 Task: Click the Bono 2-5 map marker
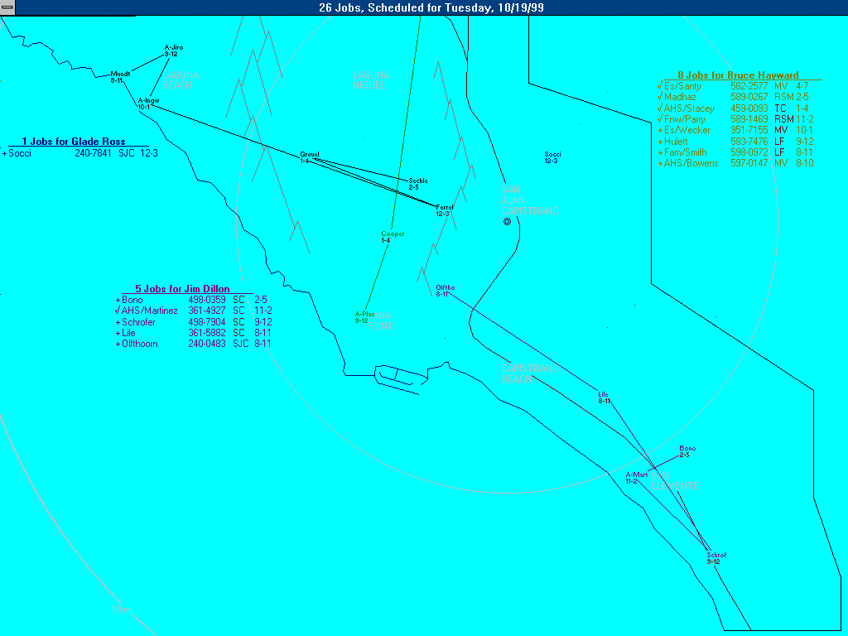coord(687,451)
